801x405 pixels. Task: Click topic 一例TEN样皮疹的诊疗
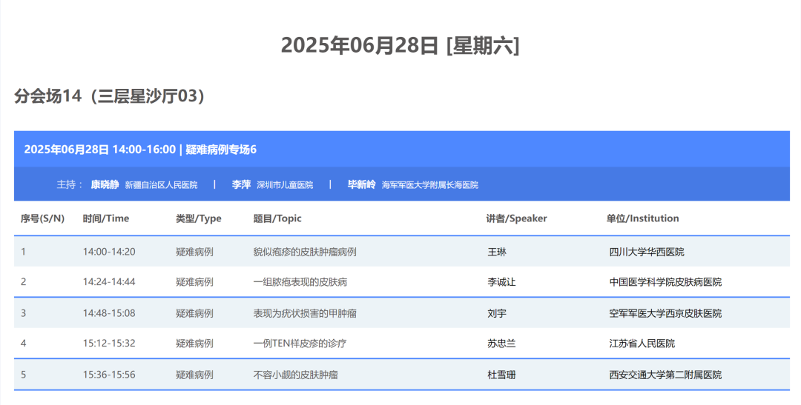(x=300, y=343)
